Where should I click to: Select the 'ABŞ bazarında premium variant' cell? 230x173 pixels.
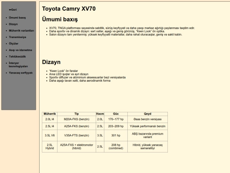147,135
